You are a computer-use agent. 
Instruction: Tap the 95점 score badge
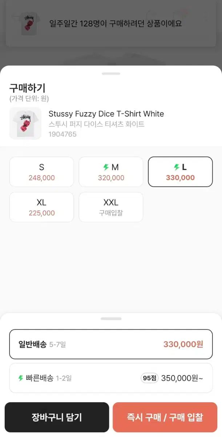click(149, 378)
